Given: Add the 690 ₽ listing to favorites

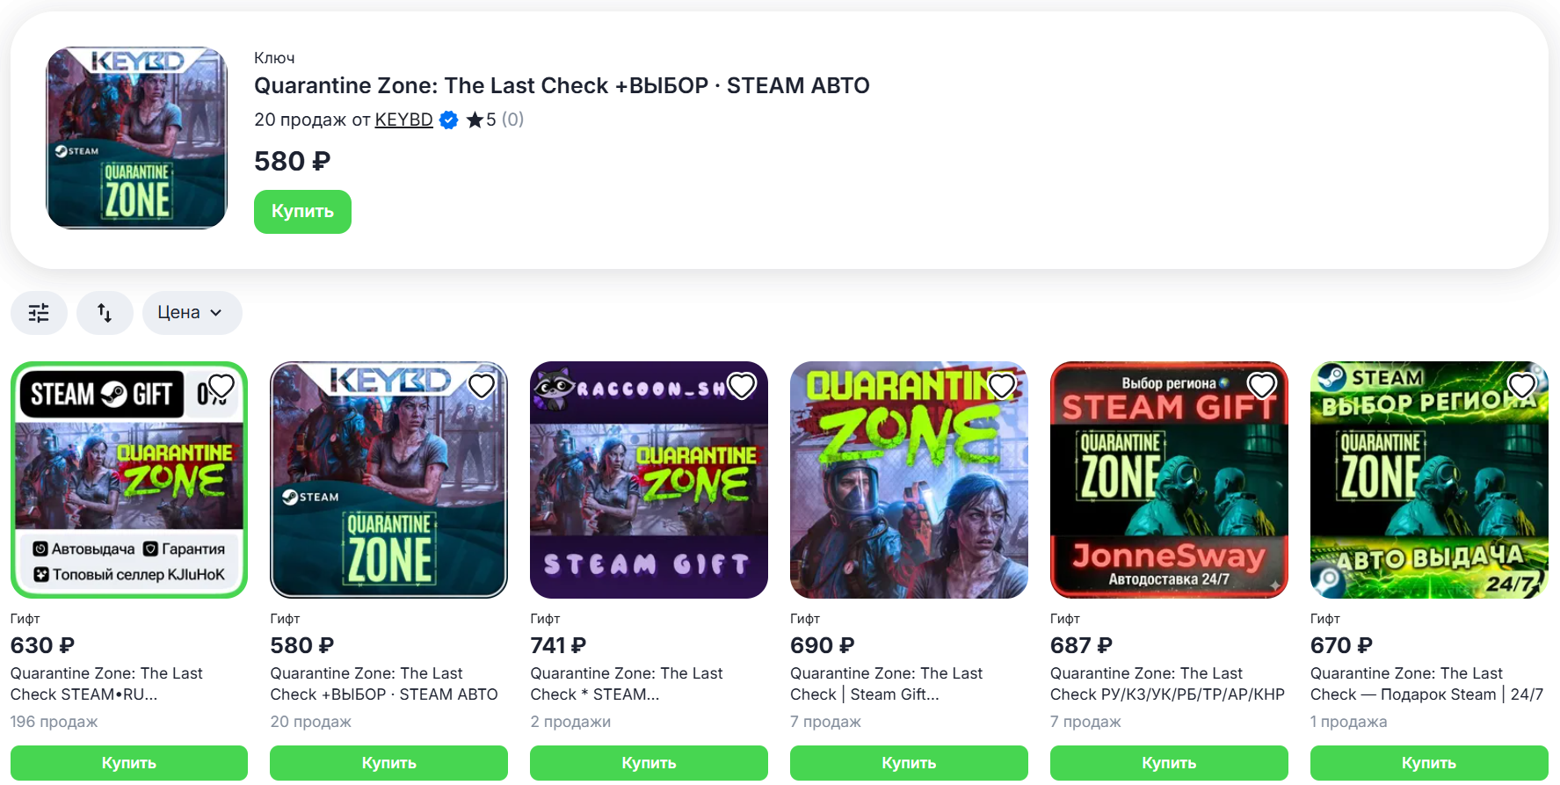Looking at the screenshot, I should (1002, 386).
